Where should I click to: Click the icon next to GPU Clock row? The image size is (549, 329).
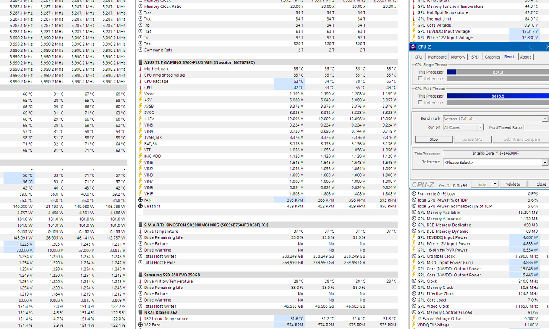coord(413,282)
